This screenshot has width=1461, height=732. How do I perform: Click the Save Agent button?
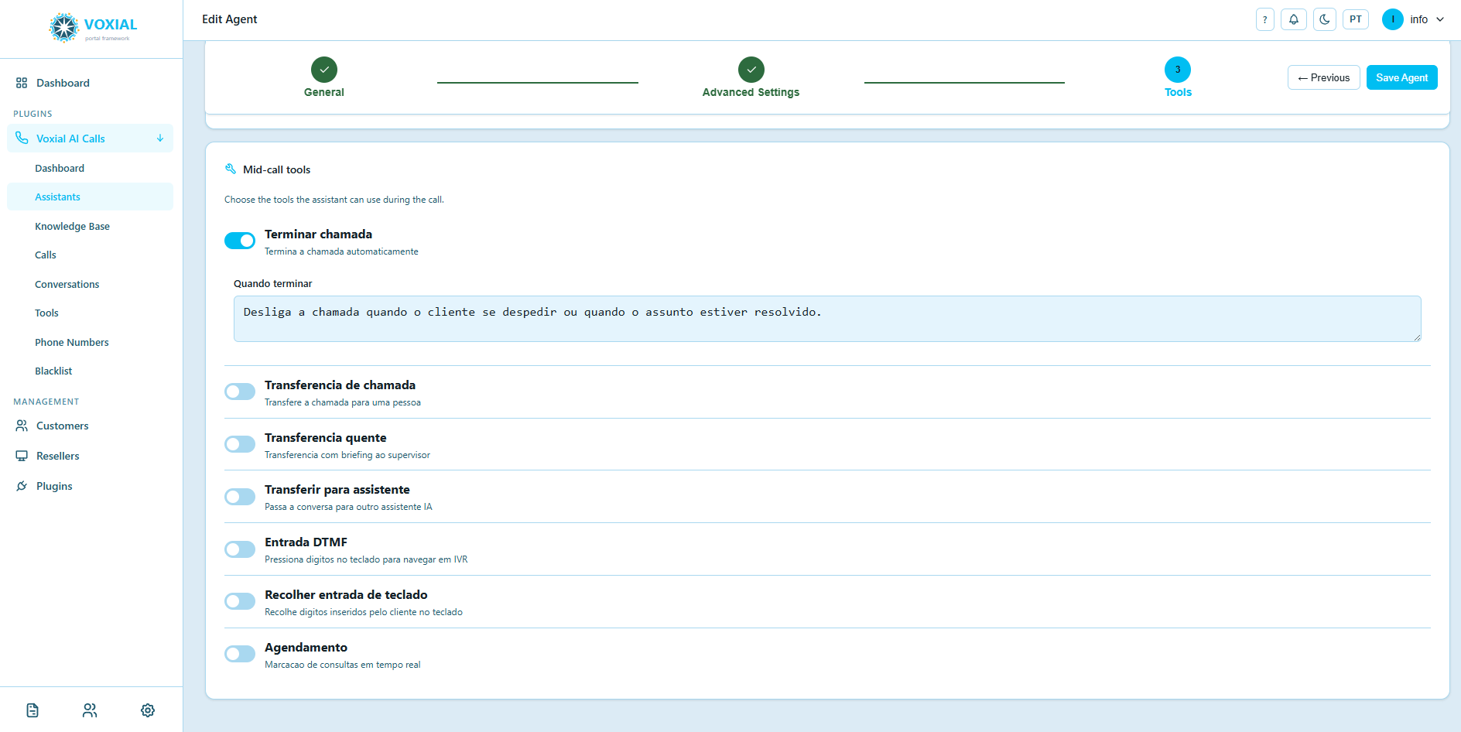[x=1401, y=77]
